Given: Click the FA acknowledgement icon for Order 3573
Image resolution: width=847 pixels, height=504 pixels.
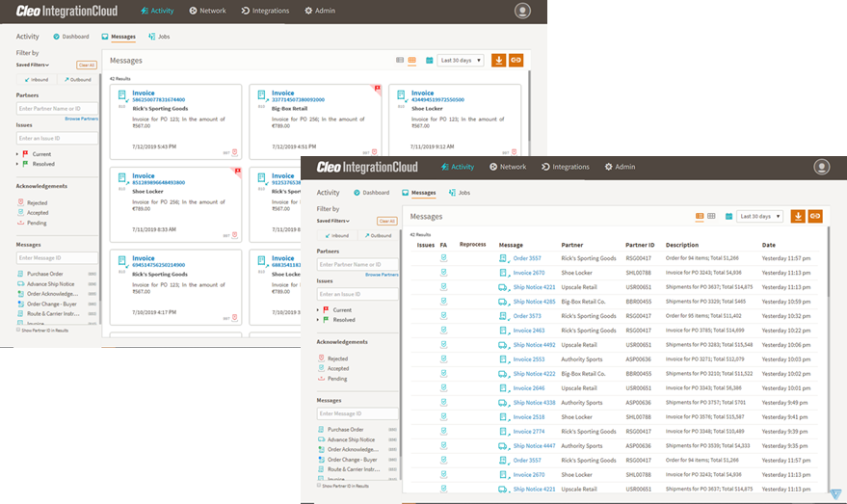Looking at the screenshot, I should (443, 315).
